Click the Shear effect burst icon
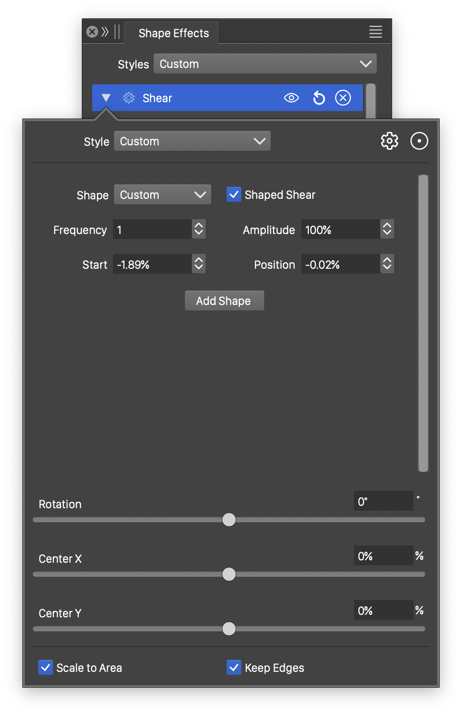The width and height of the screenshot is (462, 714). 129,98
